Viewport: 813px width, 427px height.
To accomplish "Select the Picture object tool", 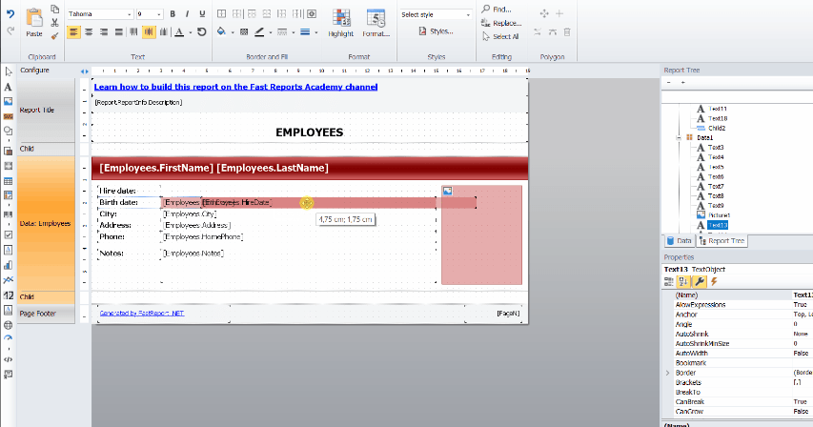I will click(9, 102).
